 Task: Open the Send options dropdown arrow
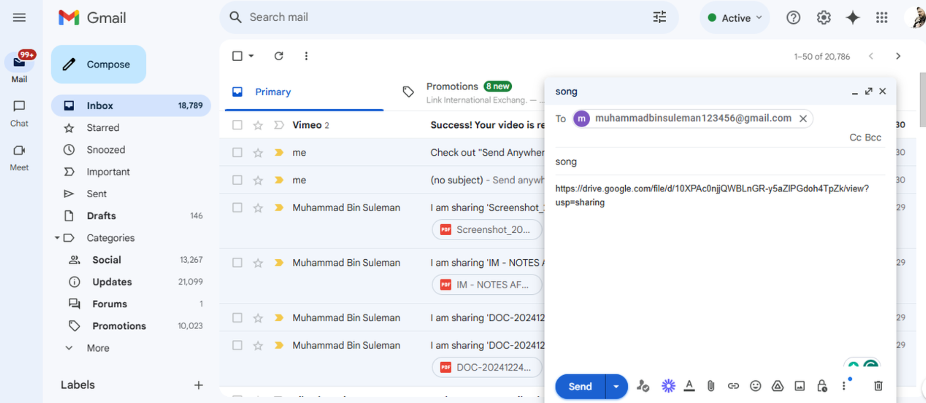click(616, 386)
